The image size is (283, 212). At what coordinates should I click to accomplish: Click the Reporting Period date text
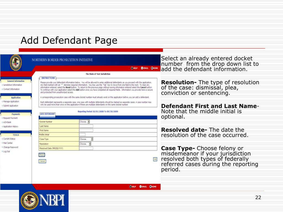[98, 112]
